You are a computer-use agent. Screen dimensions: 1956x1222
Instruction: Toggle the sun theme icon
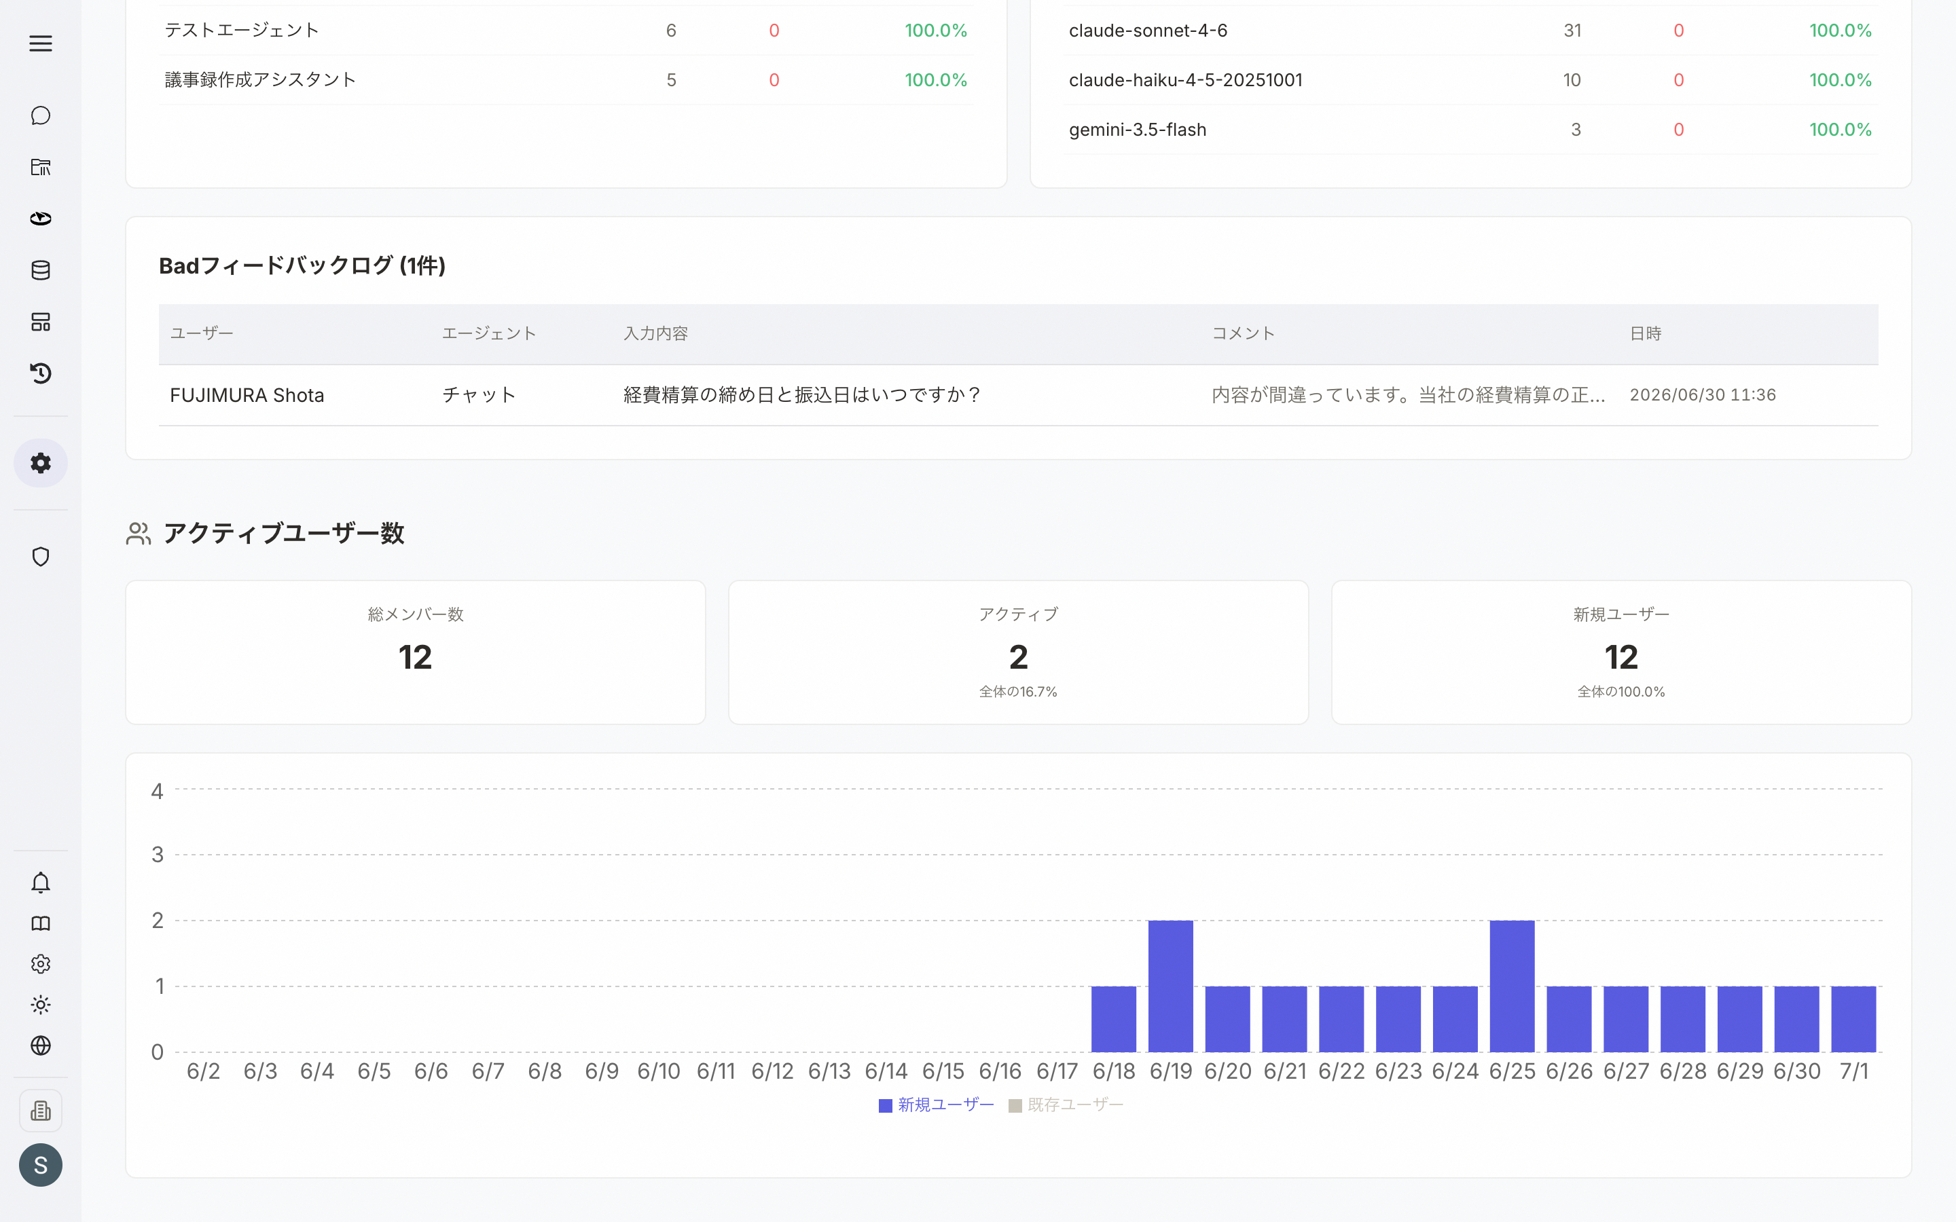(41, 1005)
